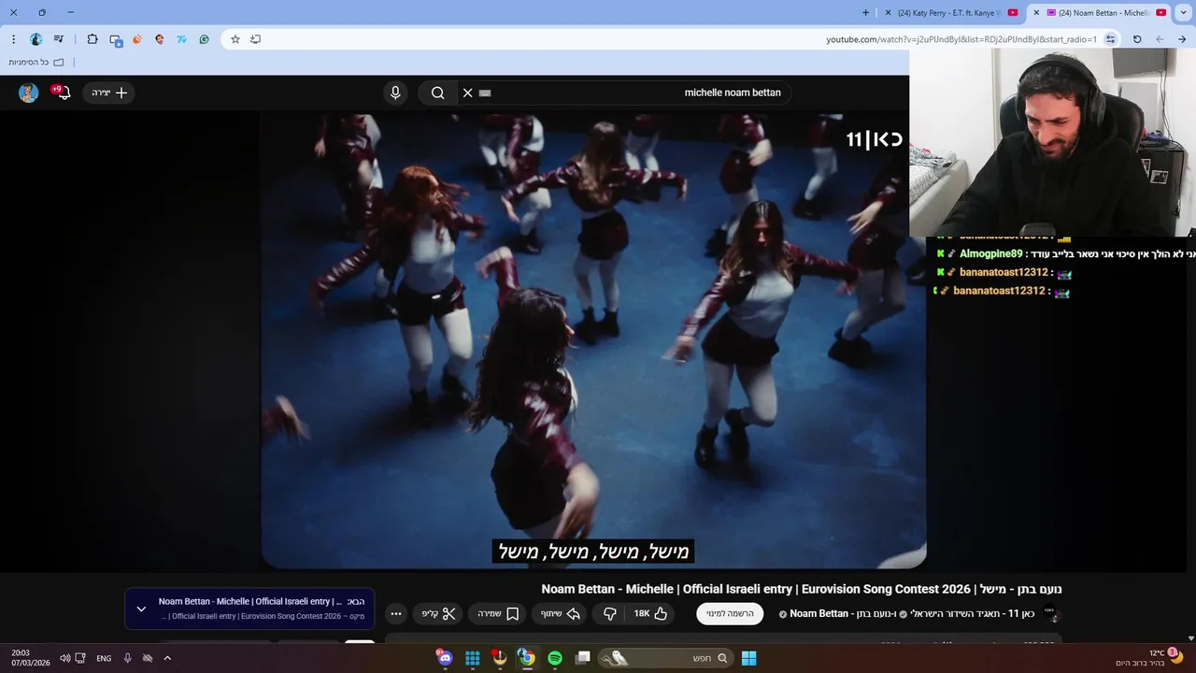The height and width of the screenshot is (673, 1196).
Task: Open the Chrome profile avatar menu
Action: (x=36, y=39)
